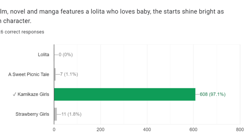Click the gray A Sweet Picnic Tale bar
Viewport: 245px width, 139px height.
55,74
